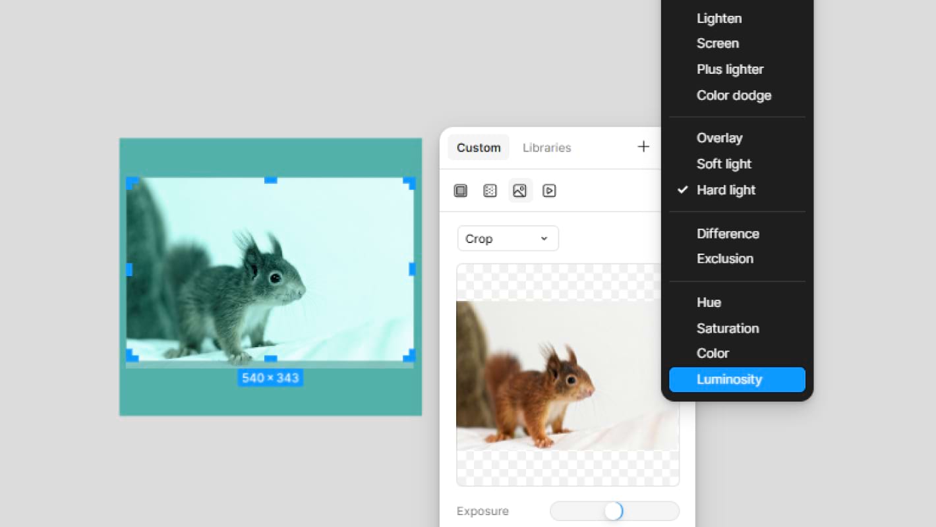
Task: Click the right-middle crop handle on canvas image
Action: (412, 269)
